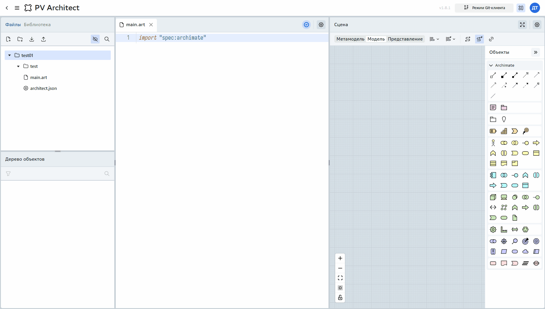Open the ДТ user avatar menu
545x309 pixels.
click(535, 8)
